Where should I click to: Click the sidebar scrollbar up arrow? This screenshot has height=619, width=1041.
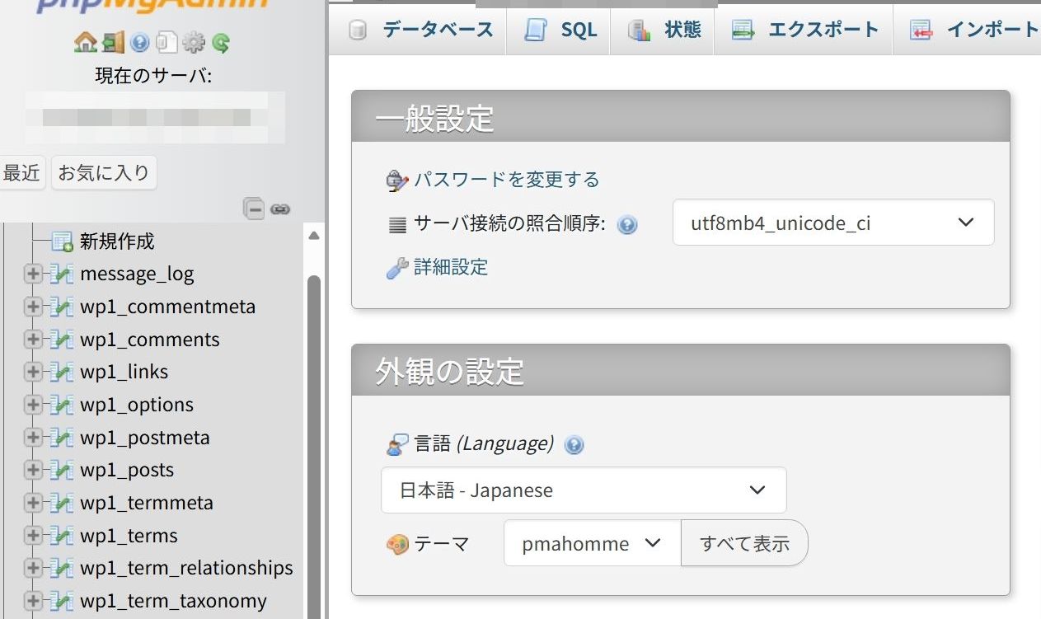click(314, 235)
